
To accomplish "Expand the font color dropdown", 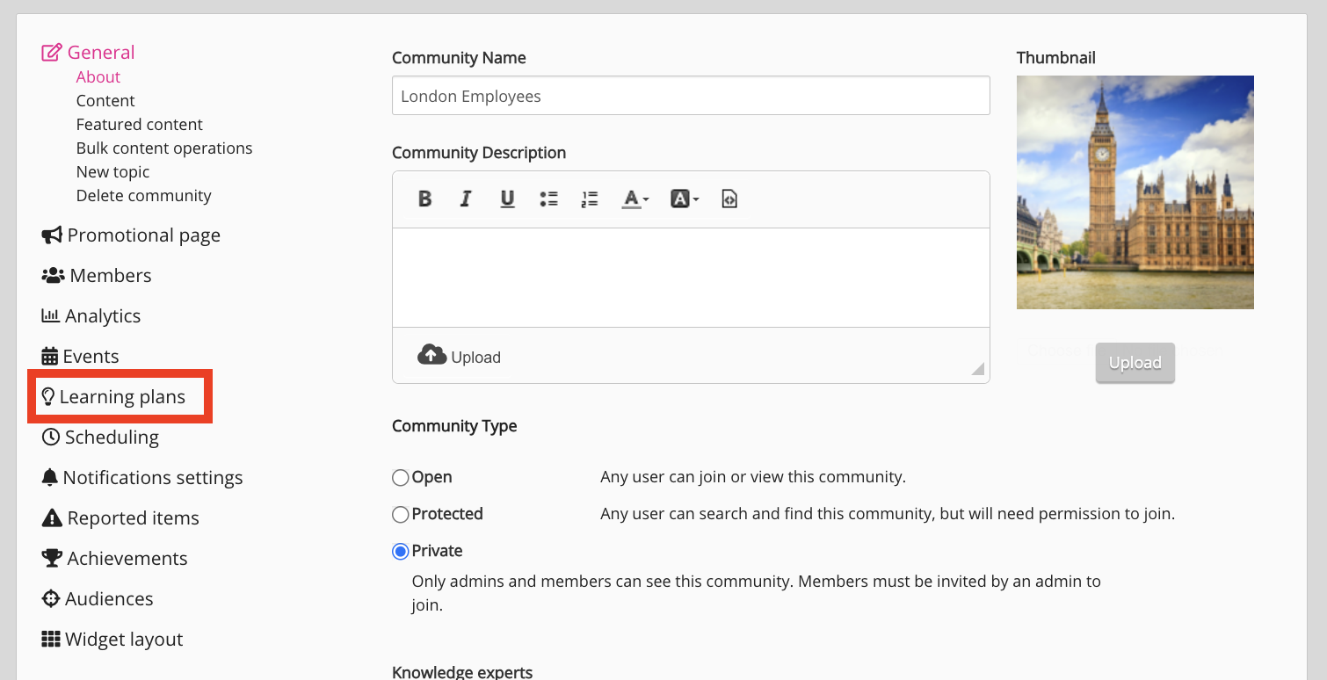I will point(635,199).
